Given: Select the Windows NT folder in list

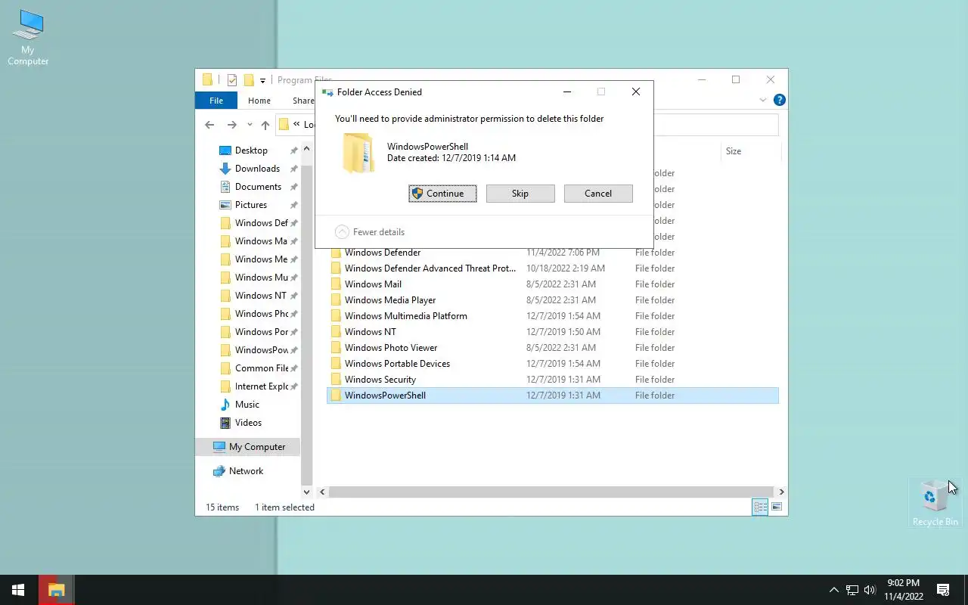Looking at the screenshot, I should pyautogui.click(x=553, y=332).
